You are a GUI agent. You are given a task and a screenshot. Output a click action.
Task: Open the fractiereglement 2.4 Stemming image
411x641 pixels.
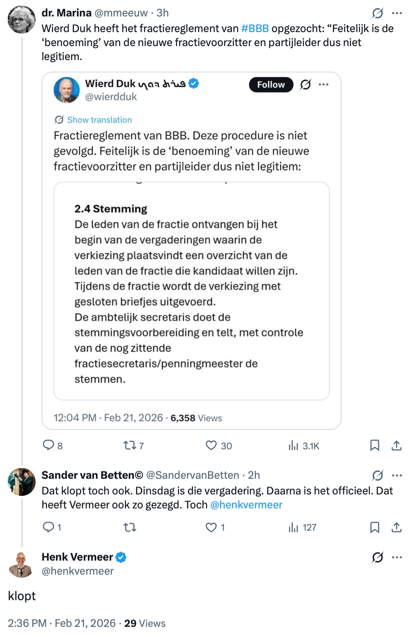(192, 290)
